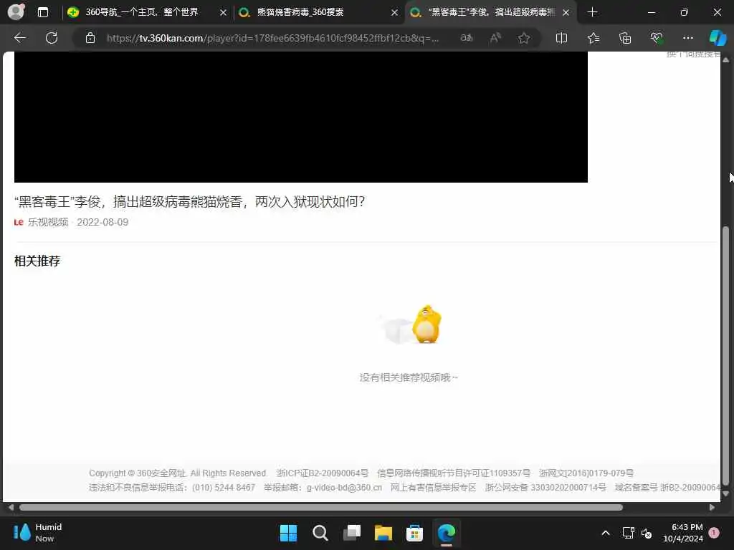Open the browser profile avatar

pyautogui.click(x=16, y=11)
